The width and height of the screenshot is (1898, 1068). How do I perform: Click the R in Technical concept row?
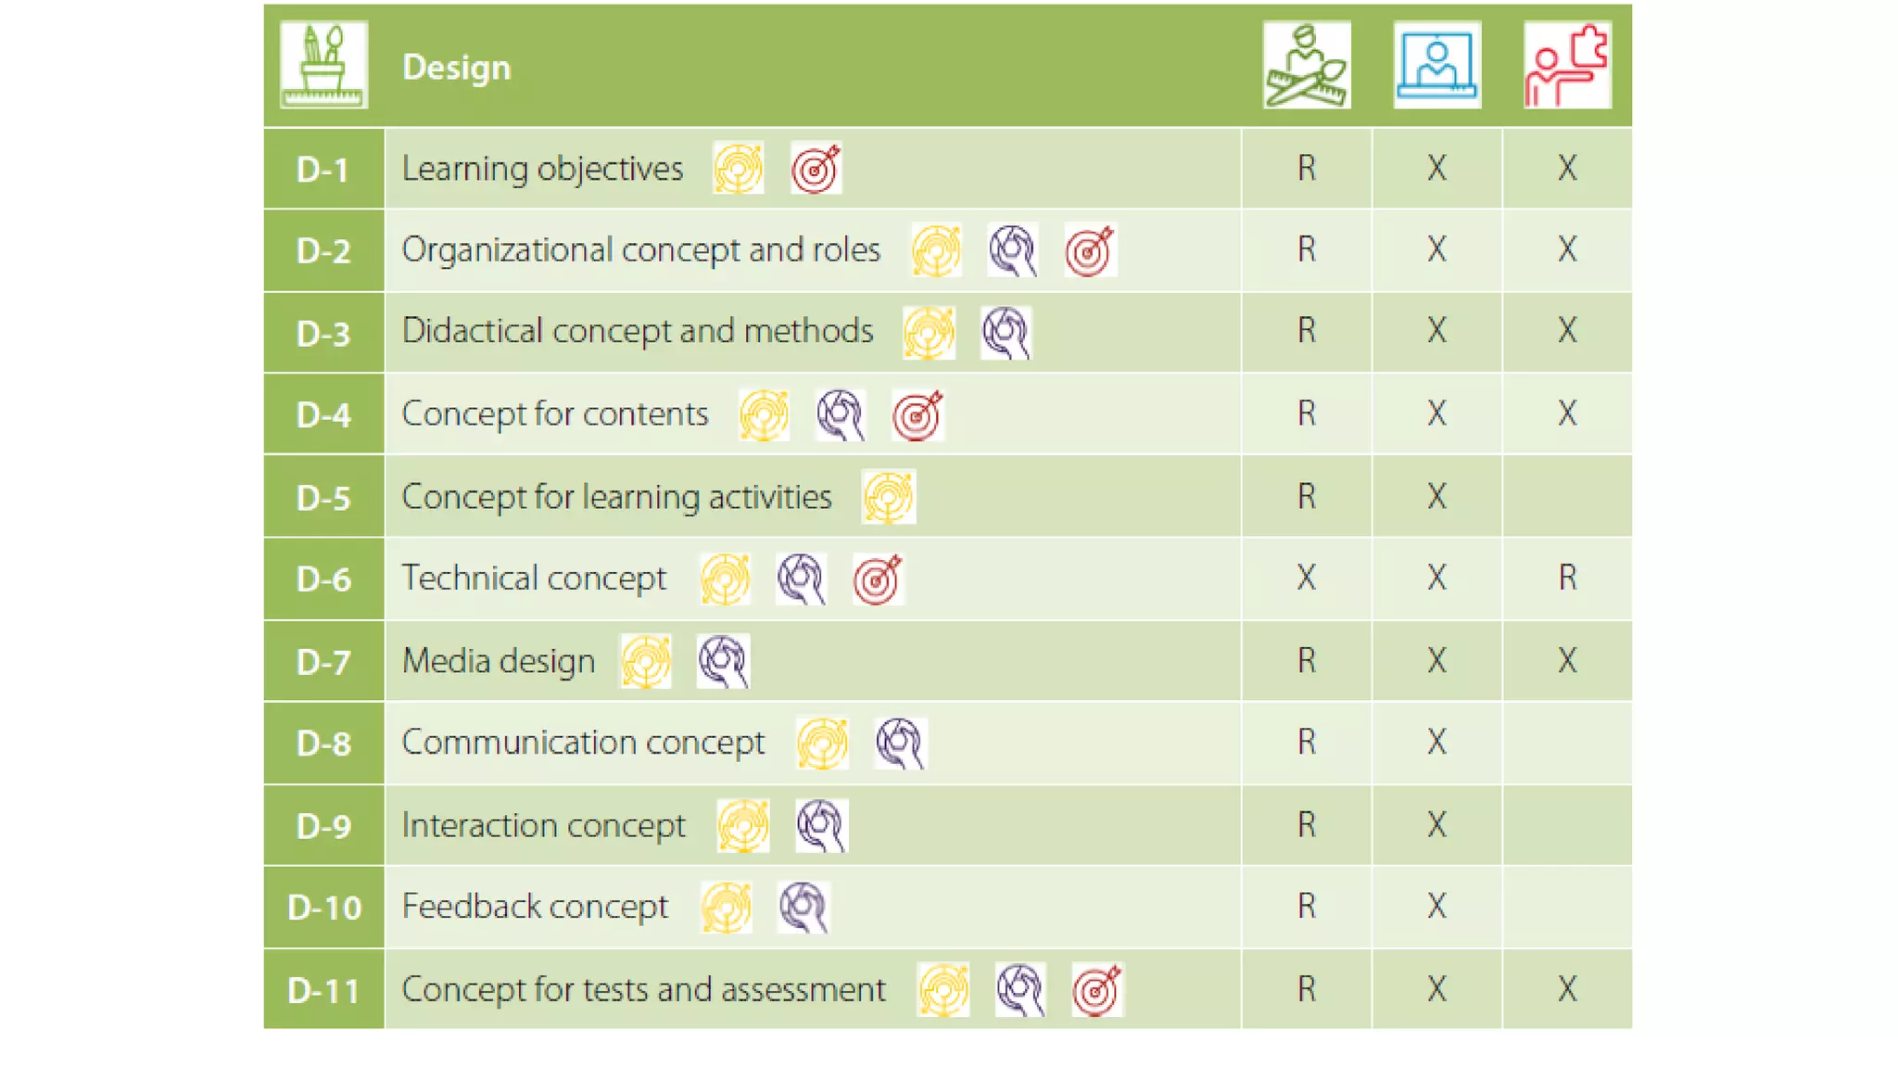(1566, 578)
